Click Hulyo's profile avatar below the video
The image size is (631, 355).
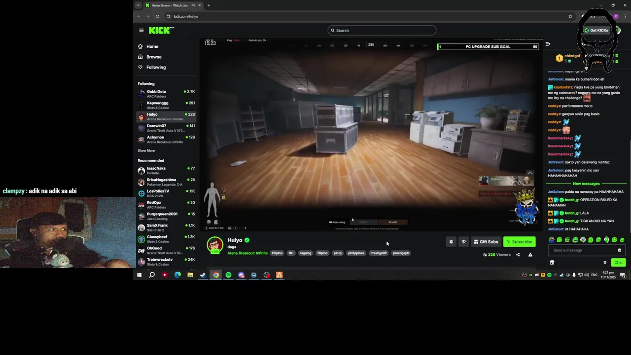[214, 245]
